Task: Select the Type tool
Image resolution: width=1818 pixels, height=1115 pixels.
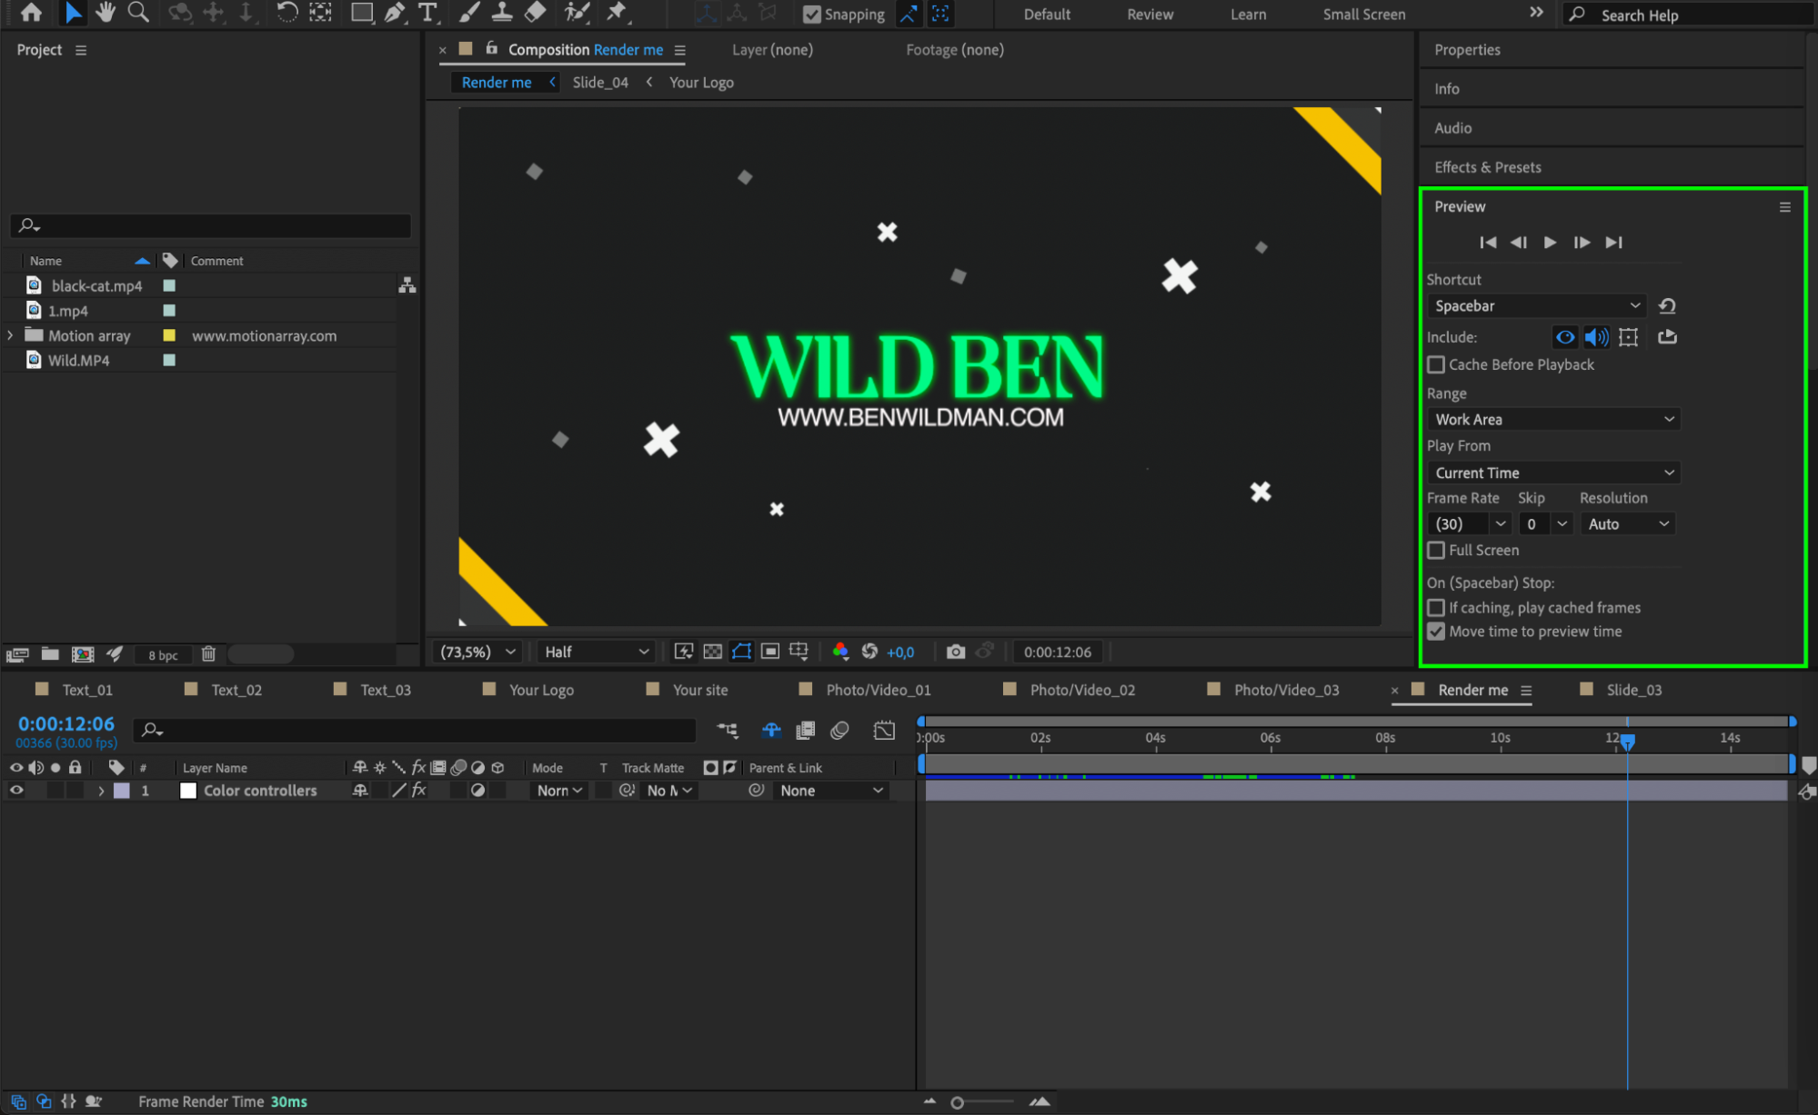Action: coord(427,13)
